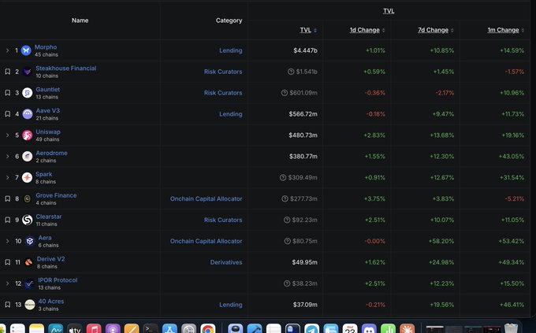
Task: Open Terminal from the Dock
Action: [x=151, y=328]
